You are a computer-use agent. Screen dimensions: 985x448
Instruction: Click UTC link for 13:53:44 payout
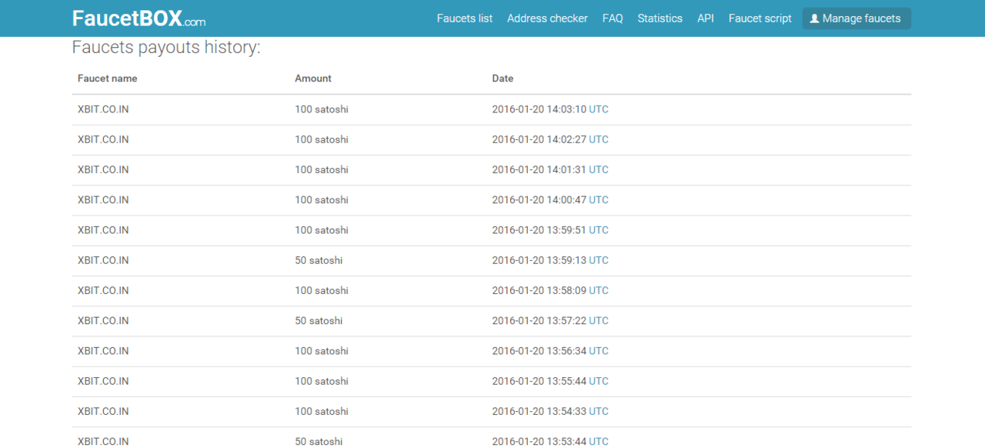(x=598, y=441)
